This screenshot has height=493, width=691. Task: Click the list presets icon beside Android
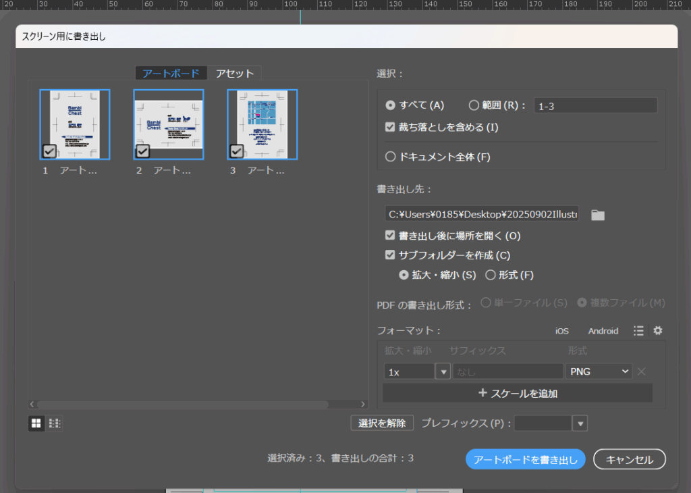[638, 330]
